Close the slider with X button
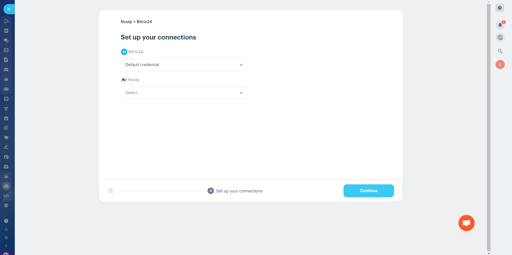The height and width of the screenshot is (255, 512). [x=9, y=9]
